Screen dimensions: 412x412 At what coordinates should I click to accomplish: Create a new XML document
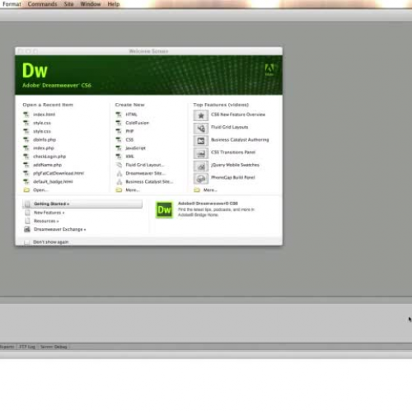129,157
